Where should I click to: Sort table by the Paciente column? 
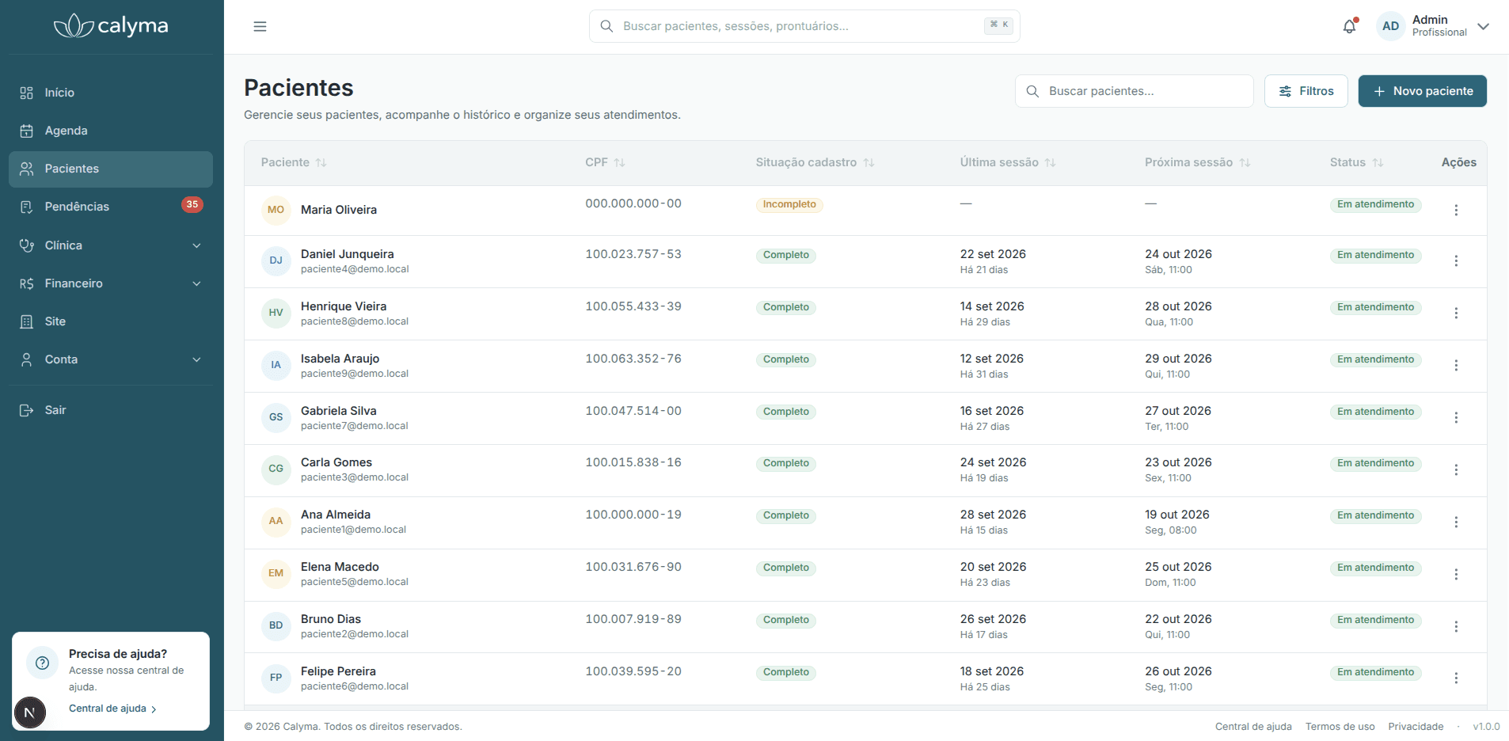[x=294, y=162]
